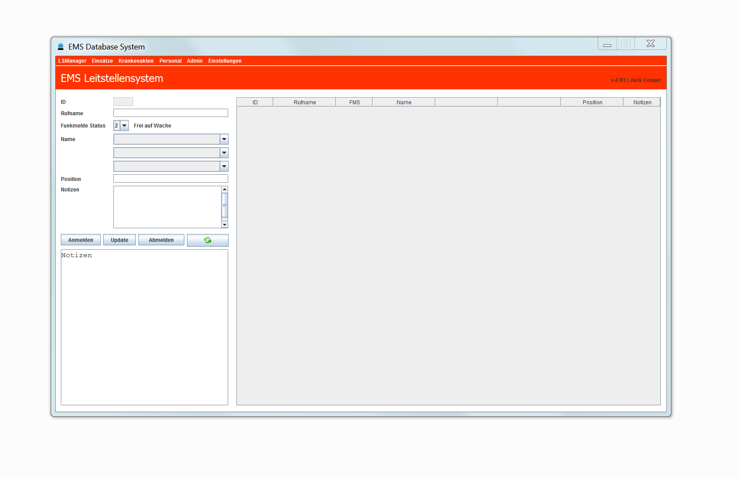Open the Einsätze menu
Screen dimensions: 740x478
click(x=102, y=61)
